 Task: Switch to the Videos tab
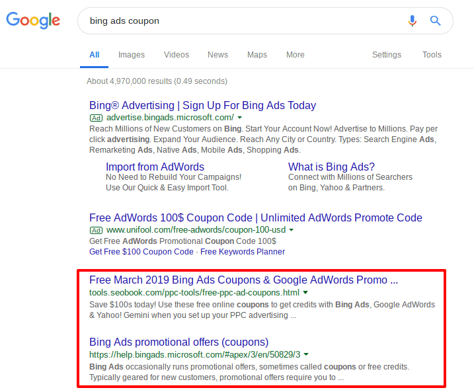tap(177, 55)
